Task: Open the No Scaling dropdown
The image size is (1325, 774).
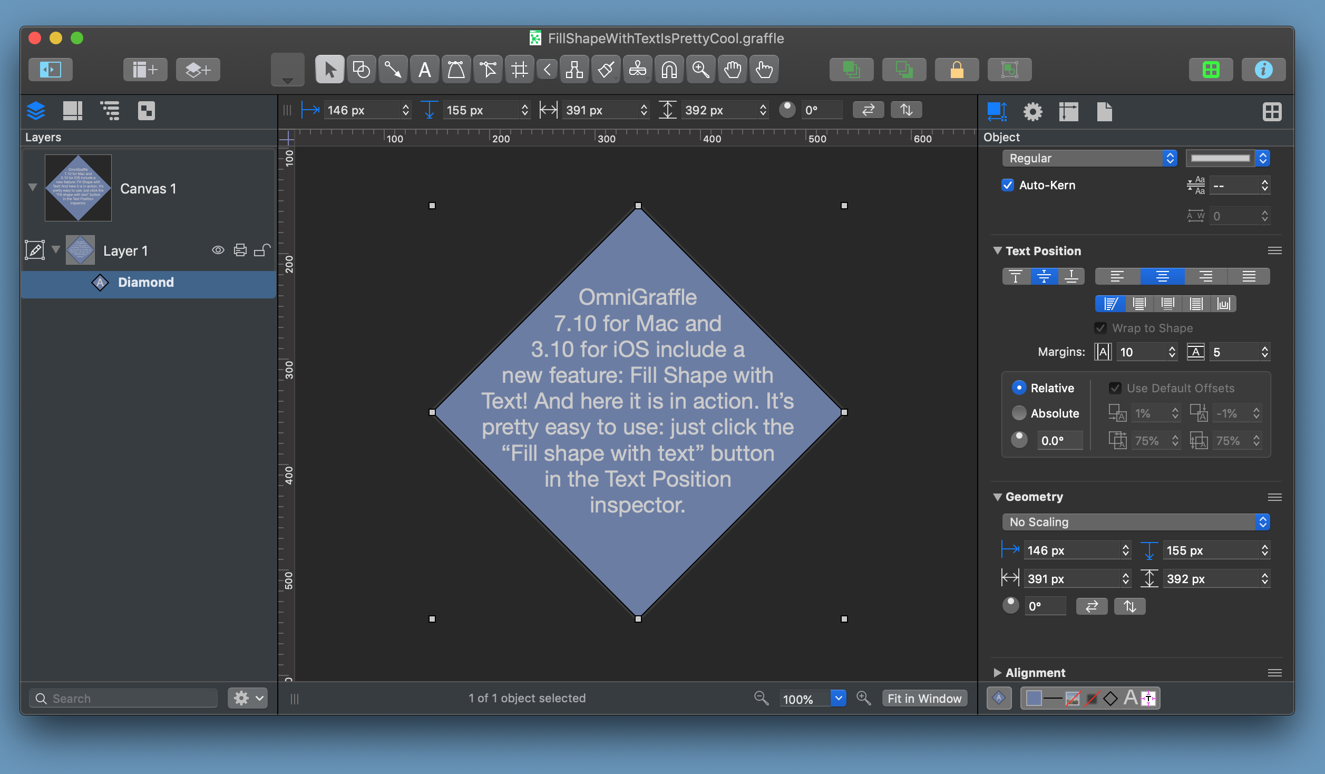Action: pyautogui.click(x=1136, y=522)
